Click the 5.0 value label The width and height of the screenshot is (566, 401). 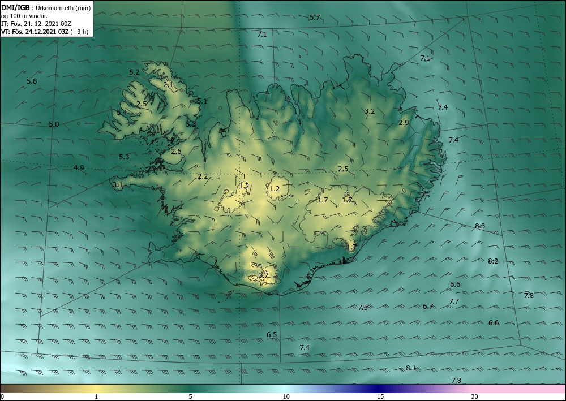54,124
